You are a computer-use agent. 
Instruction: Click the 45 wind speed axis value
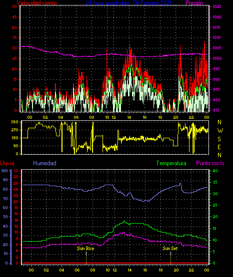14,17
